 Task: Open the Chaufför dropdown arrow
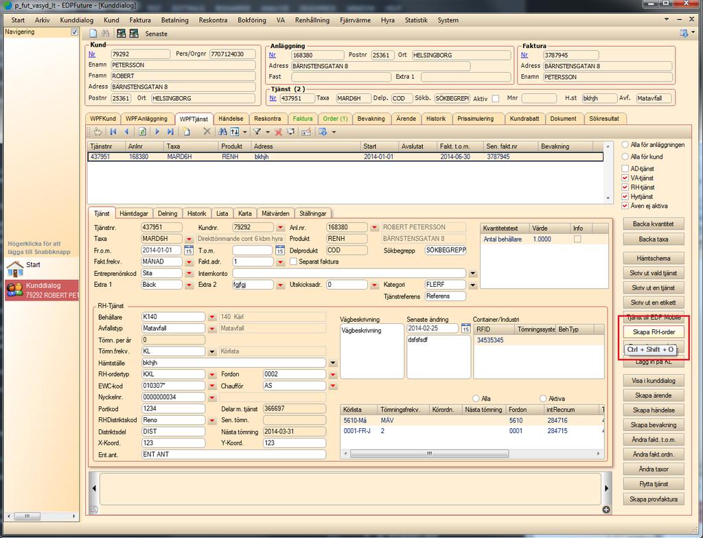pos(333,386)
